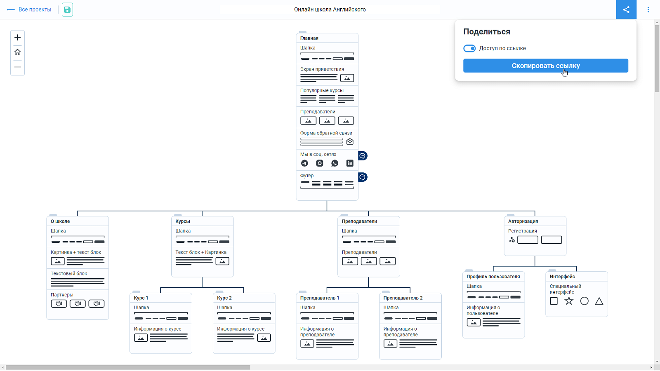
Task: Click the Текстовый блок label in О школе
Action: tap(69, 273)
